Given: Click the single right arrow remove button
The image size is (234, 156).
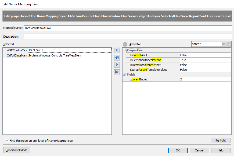Looking at the screenshot, I should click(117, 65).
